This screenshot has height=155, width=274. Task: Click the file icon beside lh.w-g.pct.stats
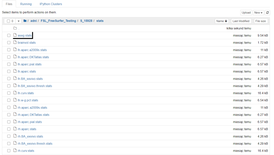coord(15,100)
